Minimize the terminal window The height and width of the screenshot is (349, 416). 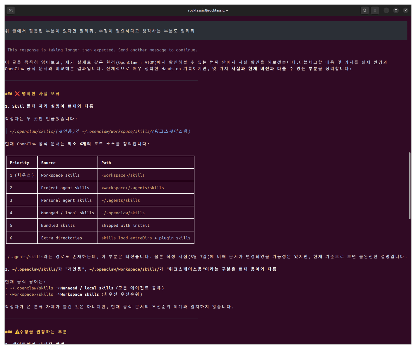coord(386,10)
